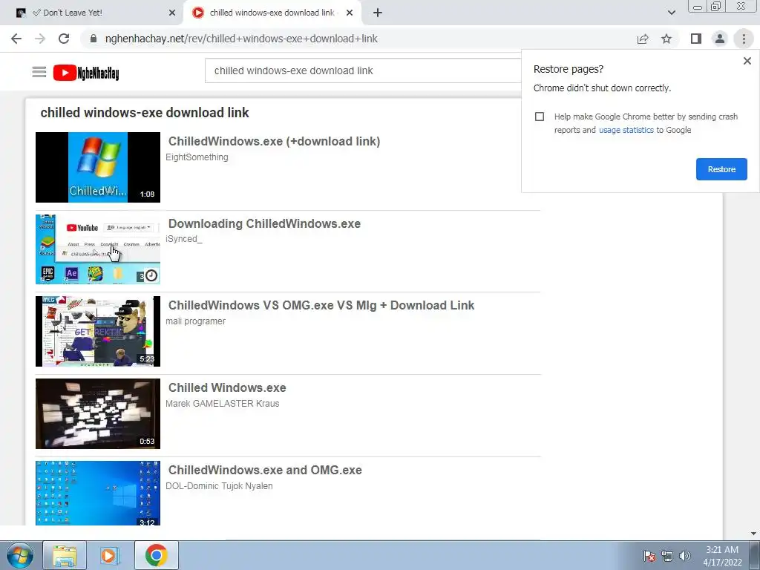Open the volume speaker tray icon
760x570 pixels.
pos(684,556)
